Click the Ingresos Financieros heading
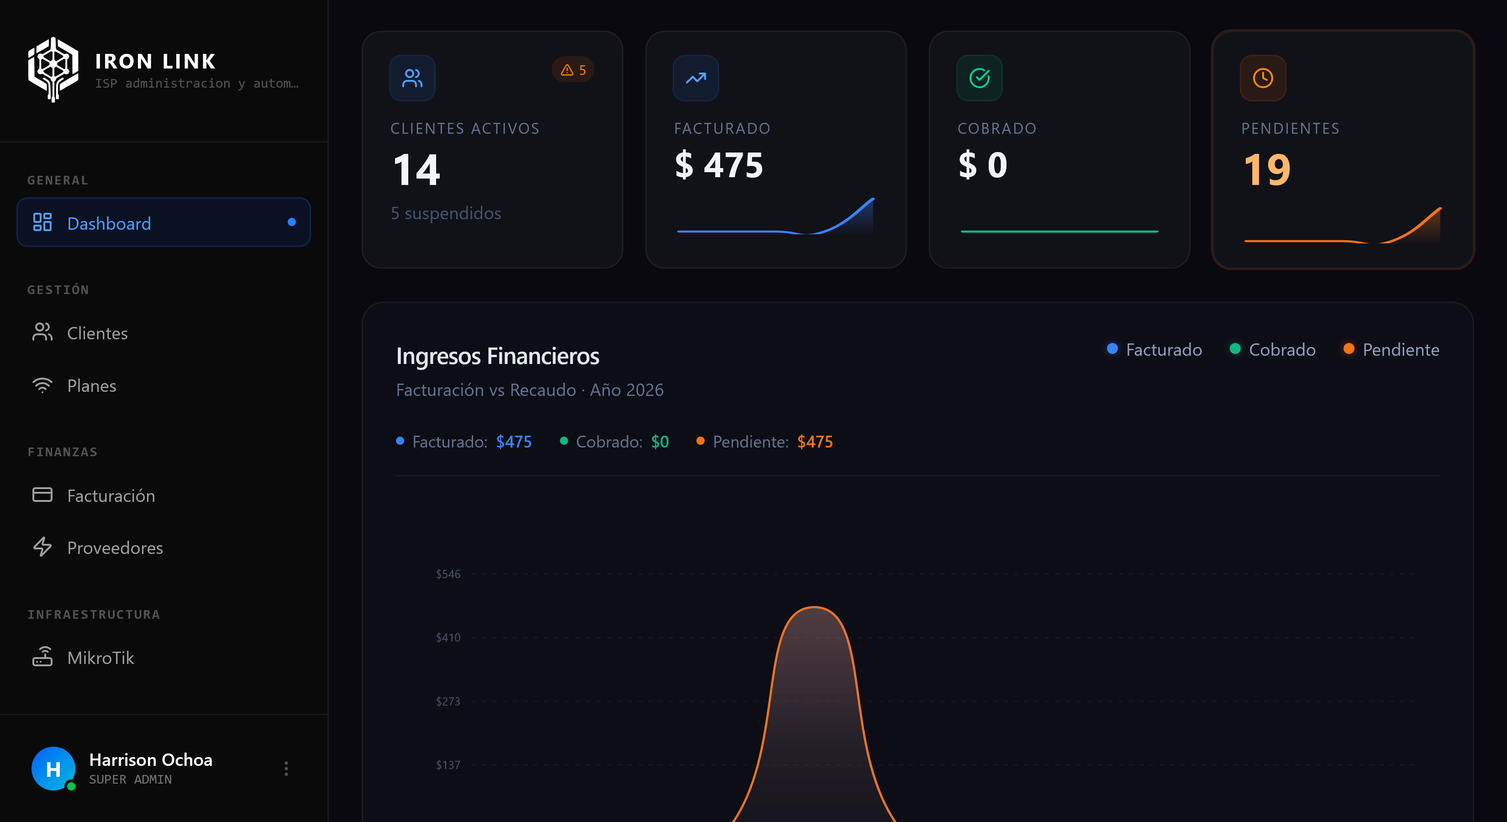1507x822 pixels. coord(497,356)
